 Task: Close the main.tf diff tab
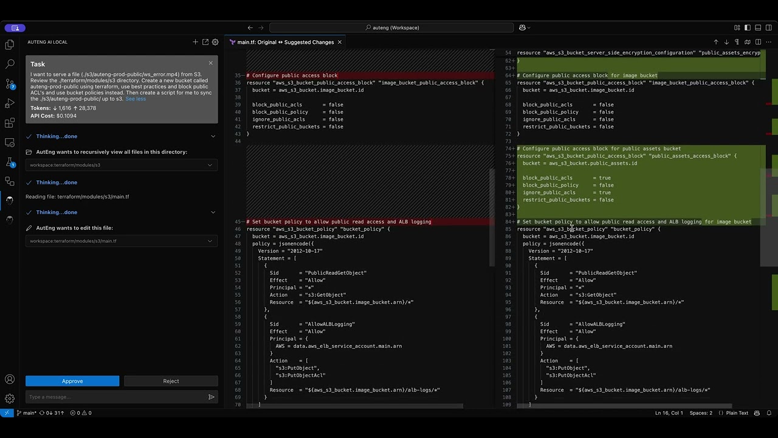339,42
